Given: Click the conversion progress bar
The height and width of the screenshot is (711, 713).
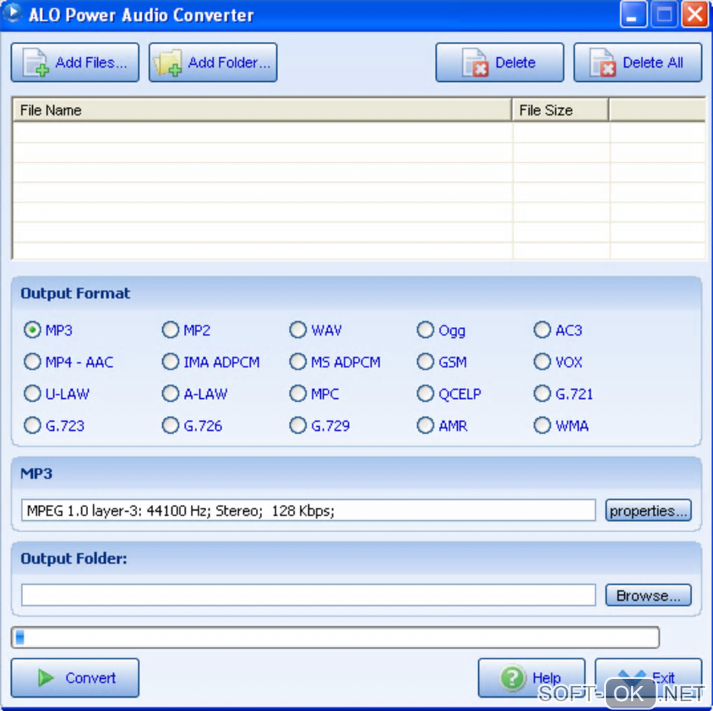Looking at the screenshot, I should (335, 637).
